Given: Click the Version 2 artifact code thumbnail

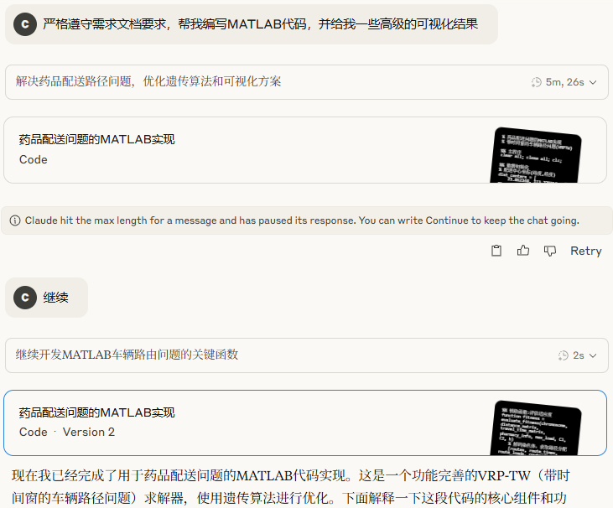Looking at the screenshot, I should 535,428.
